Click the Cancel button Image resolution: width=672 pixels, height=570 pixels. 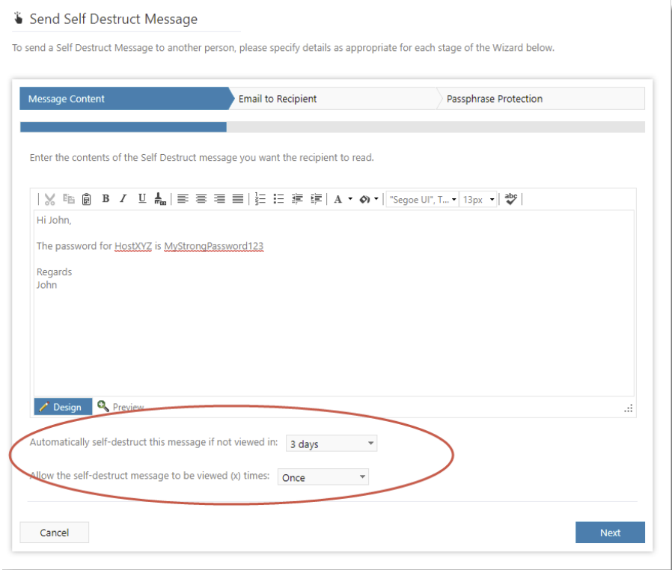click(54, 533)
